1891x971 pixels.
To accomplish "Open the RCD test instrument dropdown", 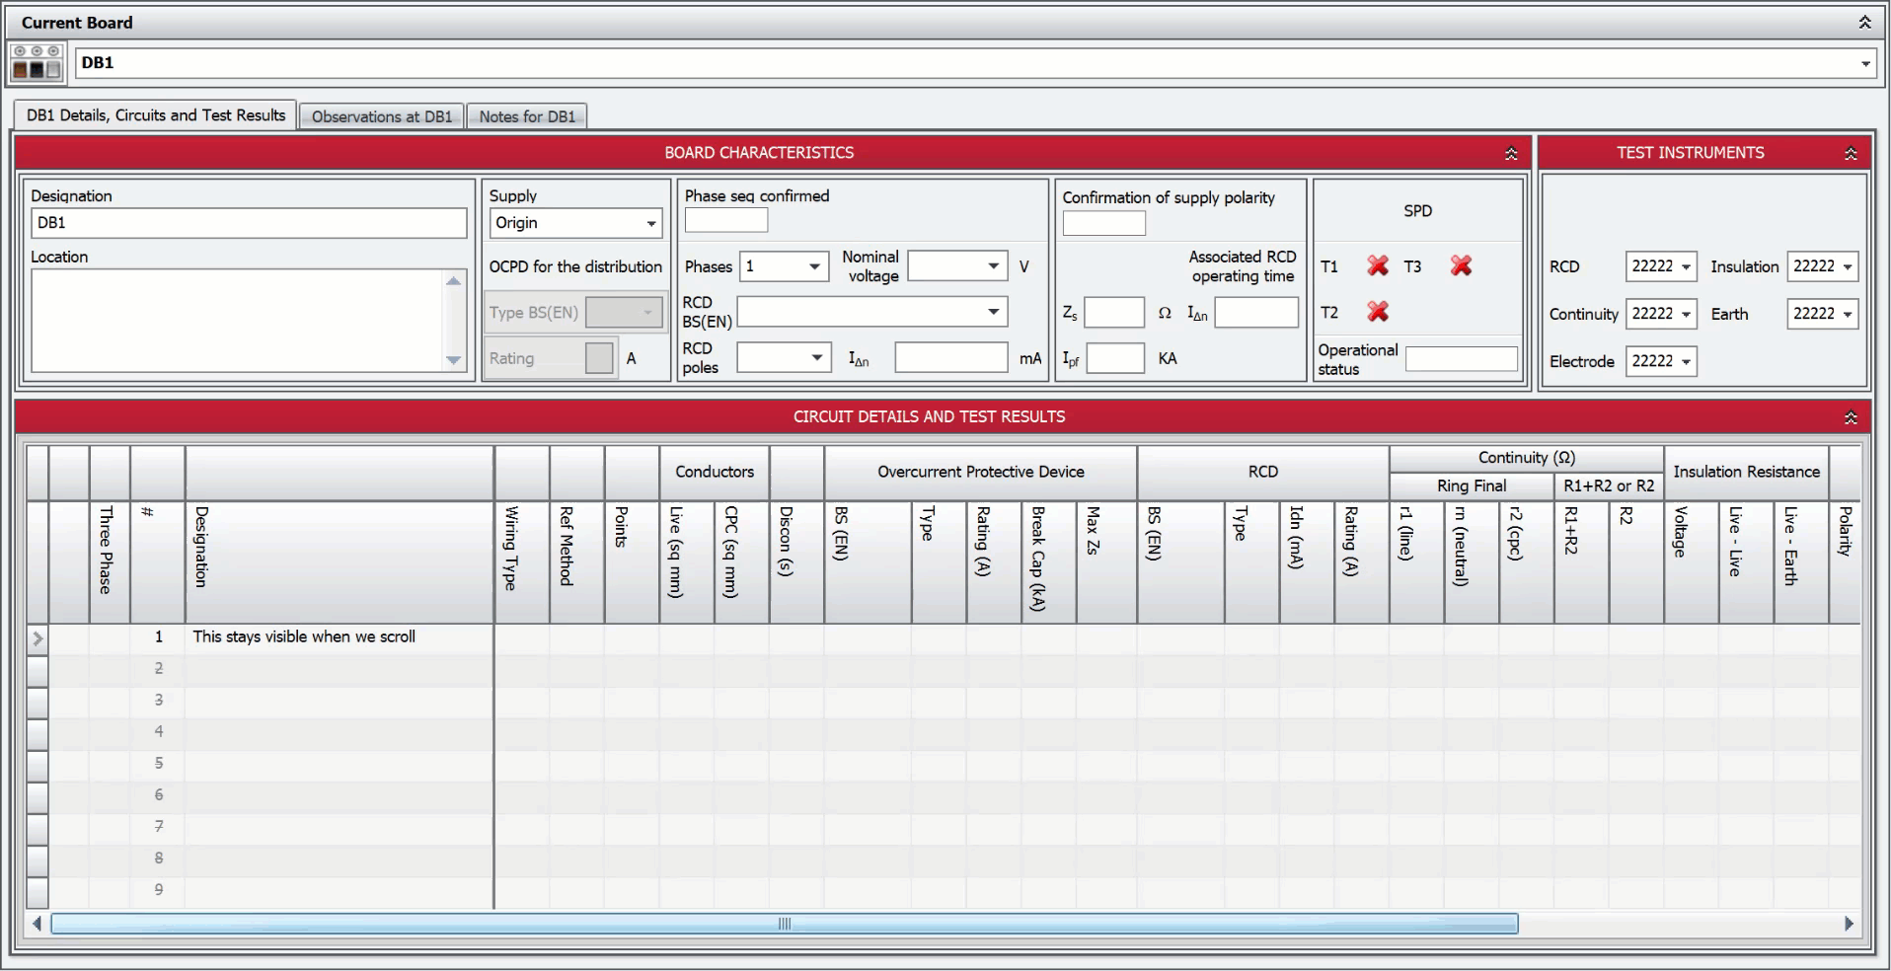I will [1686, 266].
